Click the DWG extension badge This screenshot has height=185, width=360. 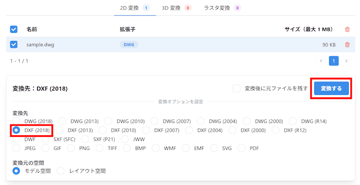pyautogui.click(x=129, y=45)
